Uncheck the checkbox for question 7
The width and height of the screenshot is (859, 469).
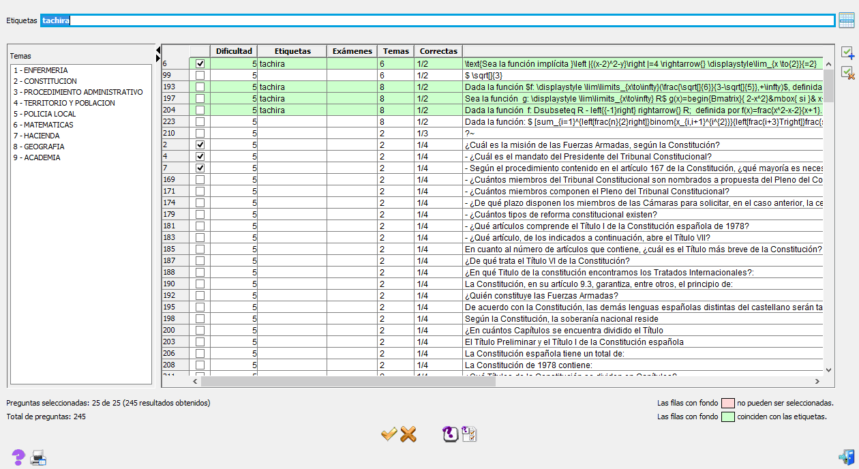[x=200, y=168]
